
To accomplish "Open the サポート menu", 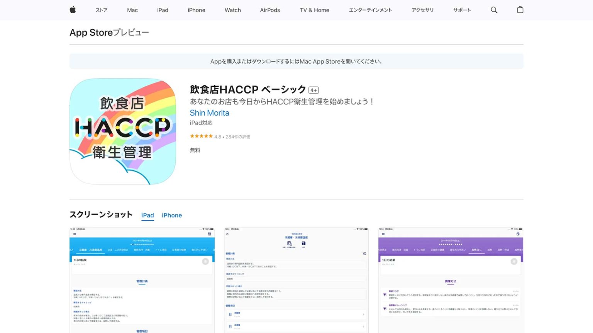I will (462, 10).
